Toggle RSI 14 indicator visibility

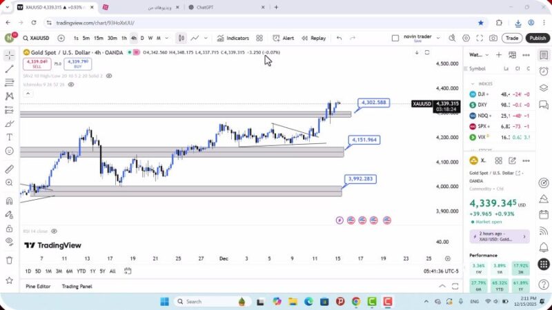point(54,231)
